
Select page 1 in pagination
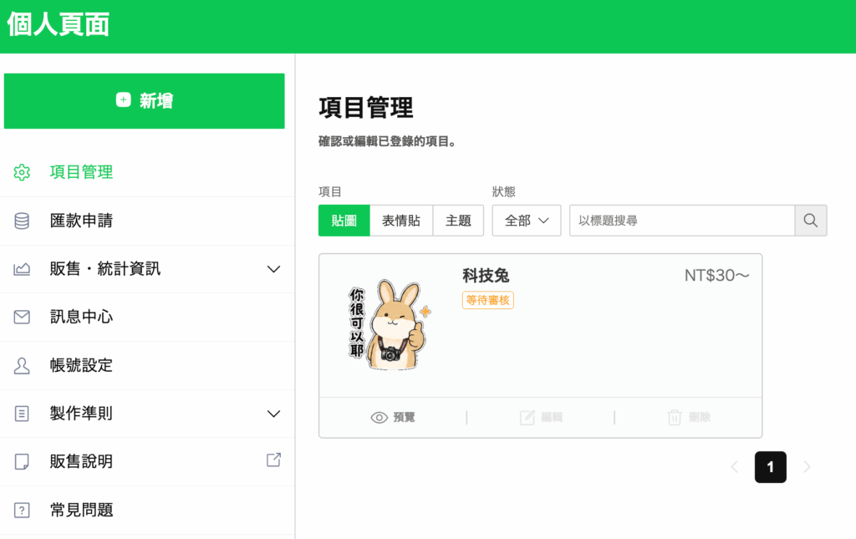770,467
